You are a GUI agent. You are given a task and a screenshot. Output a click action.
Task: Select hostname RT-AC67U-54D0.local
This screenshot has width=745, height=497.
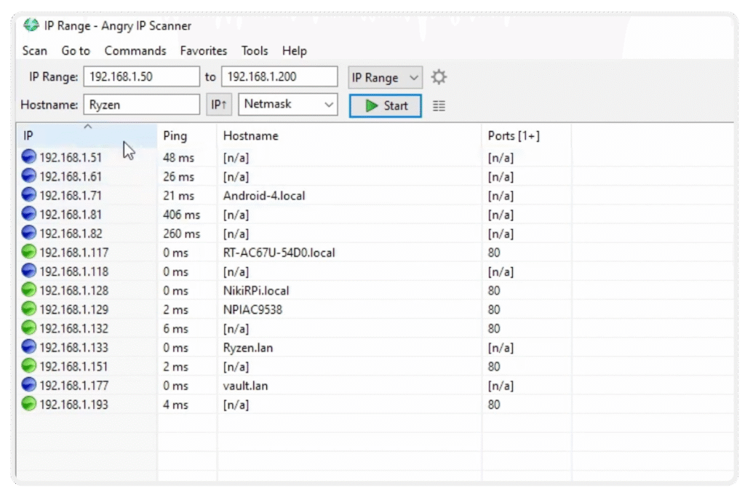click(x=279, y=253)
